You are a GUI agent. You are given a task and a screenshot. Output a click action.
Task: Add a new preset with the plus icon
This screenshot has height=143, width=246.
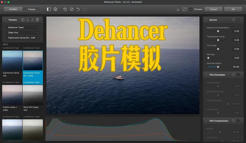pos(23,20)
